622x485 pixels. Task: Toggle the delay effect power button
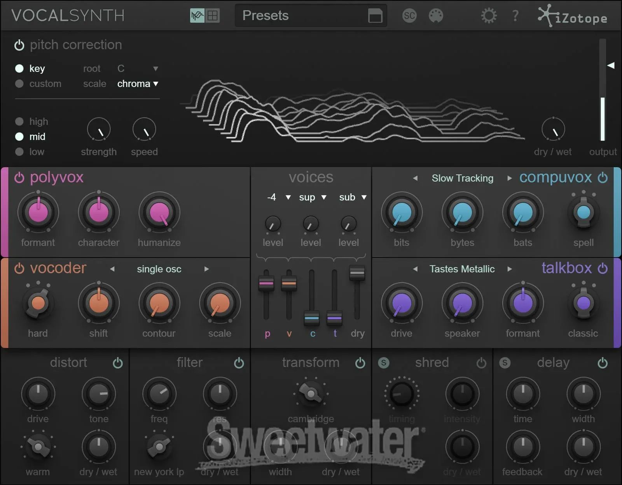coord(603,363)
